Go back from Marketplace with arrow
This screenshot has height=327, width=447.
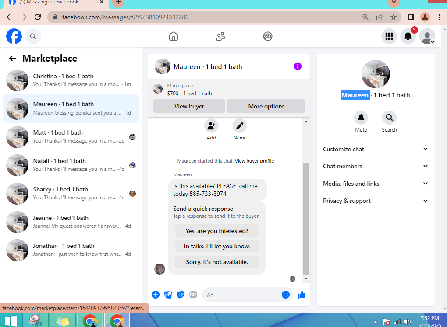point(13,58)
